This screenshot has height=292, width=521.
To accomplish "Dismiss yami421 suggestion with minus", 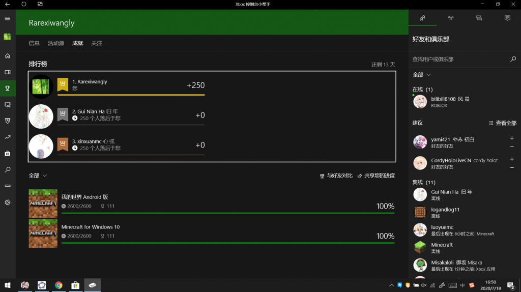I will coord(512,147).
